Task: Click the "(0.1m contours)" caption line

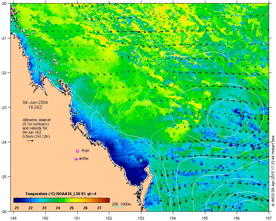Action: [x=36, y=124]
